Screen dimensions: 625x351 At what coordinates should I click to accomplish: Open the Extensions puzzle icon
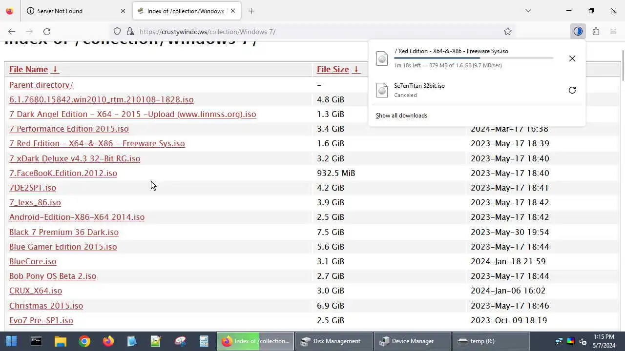596,32
